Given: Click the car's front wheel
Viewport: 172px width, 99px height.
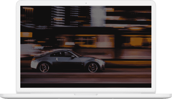Looking at the screenshot, I should 93,68.
